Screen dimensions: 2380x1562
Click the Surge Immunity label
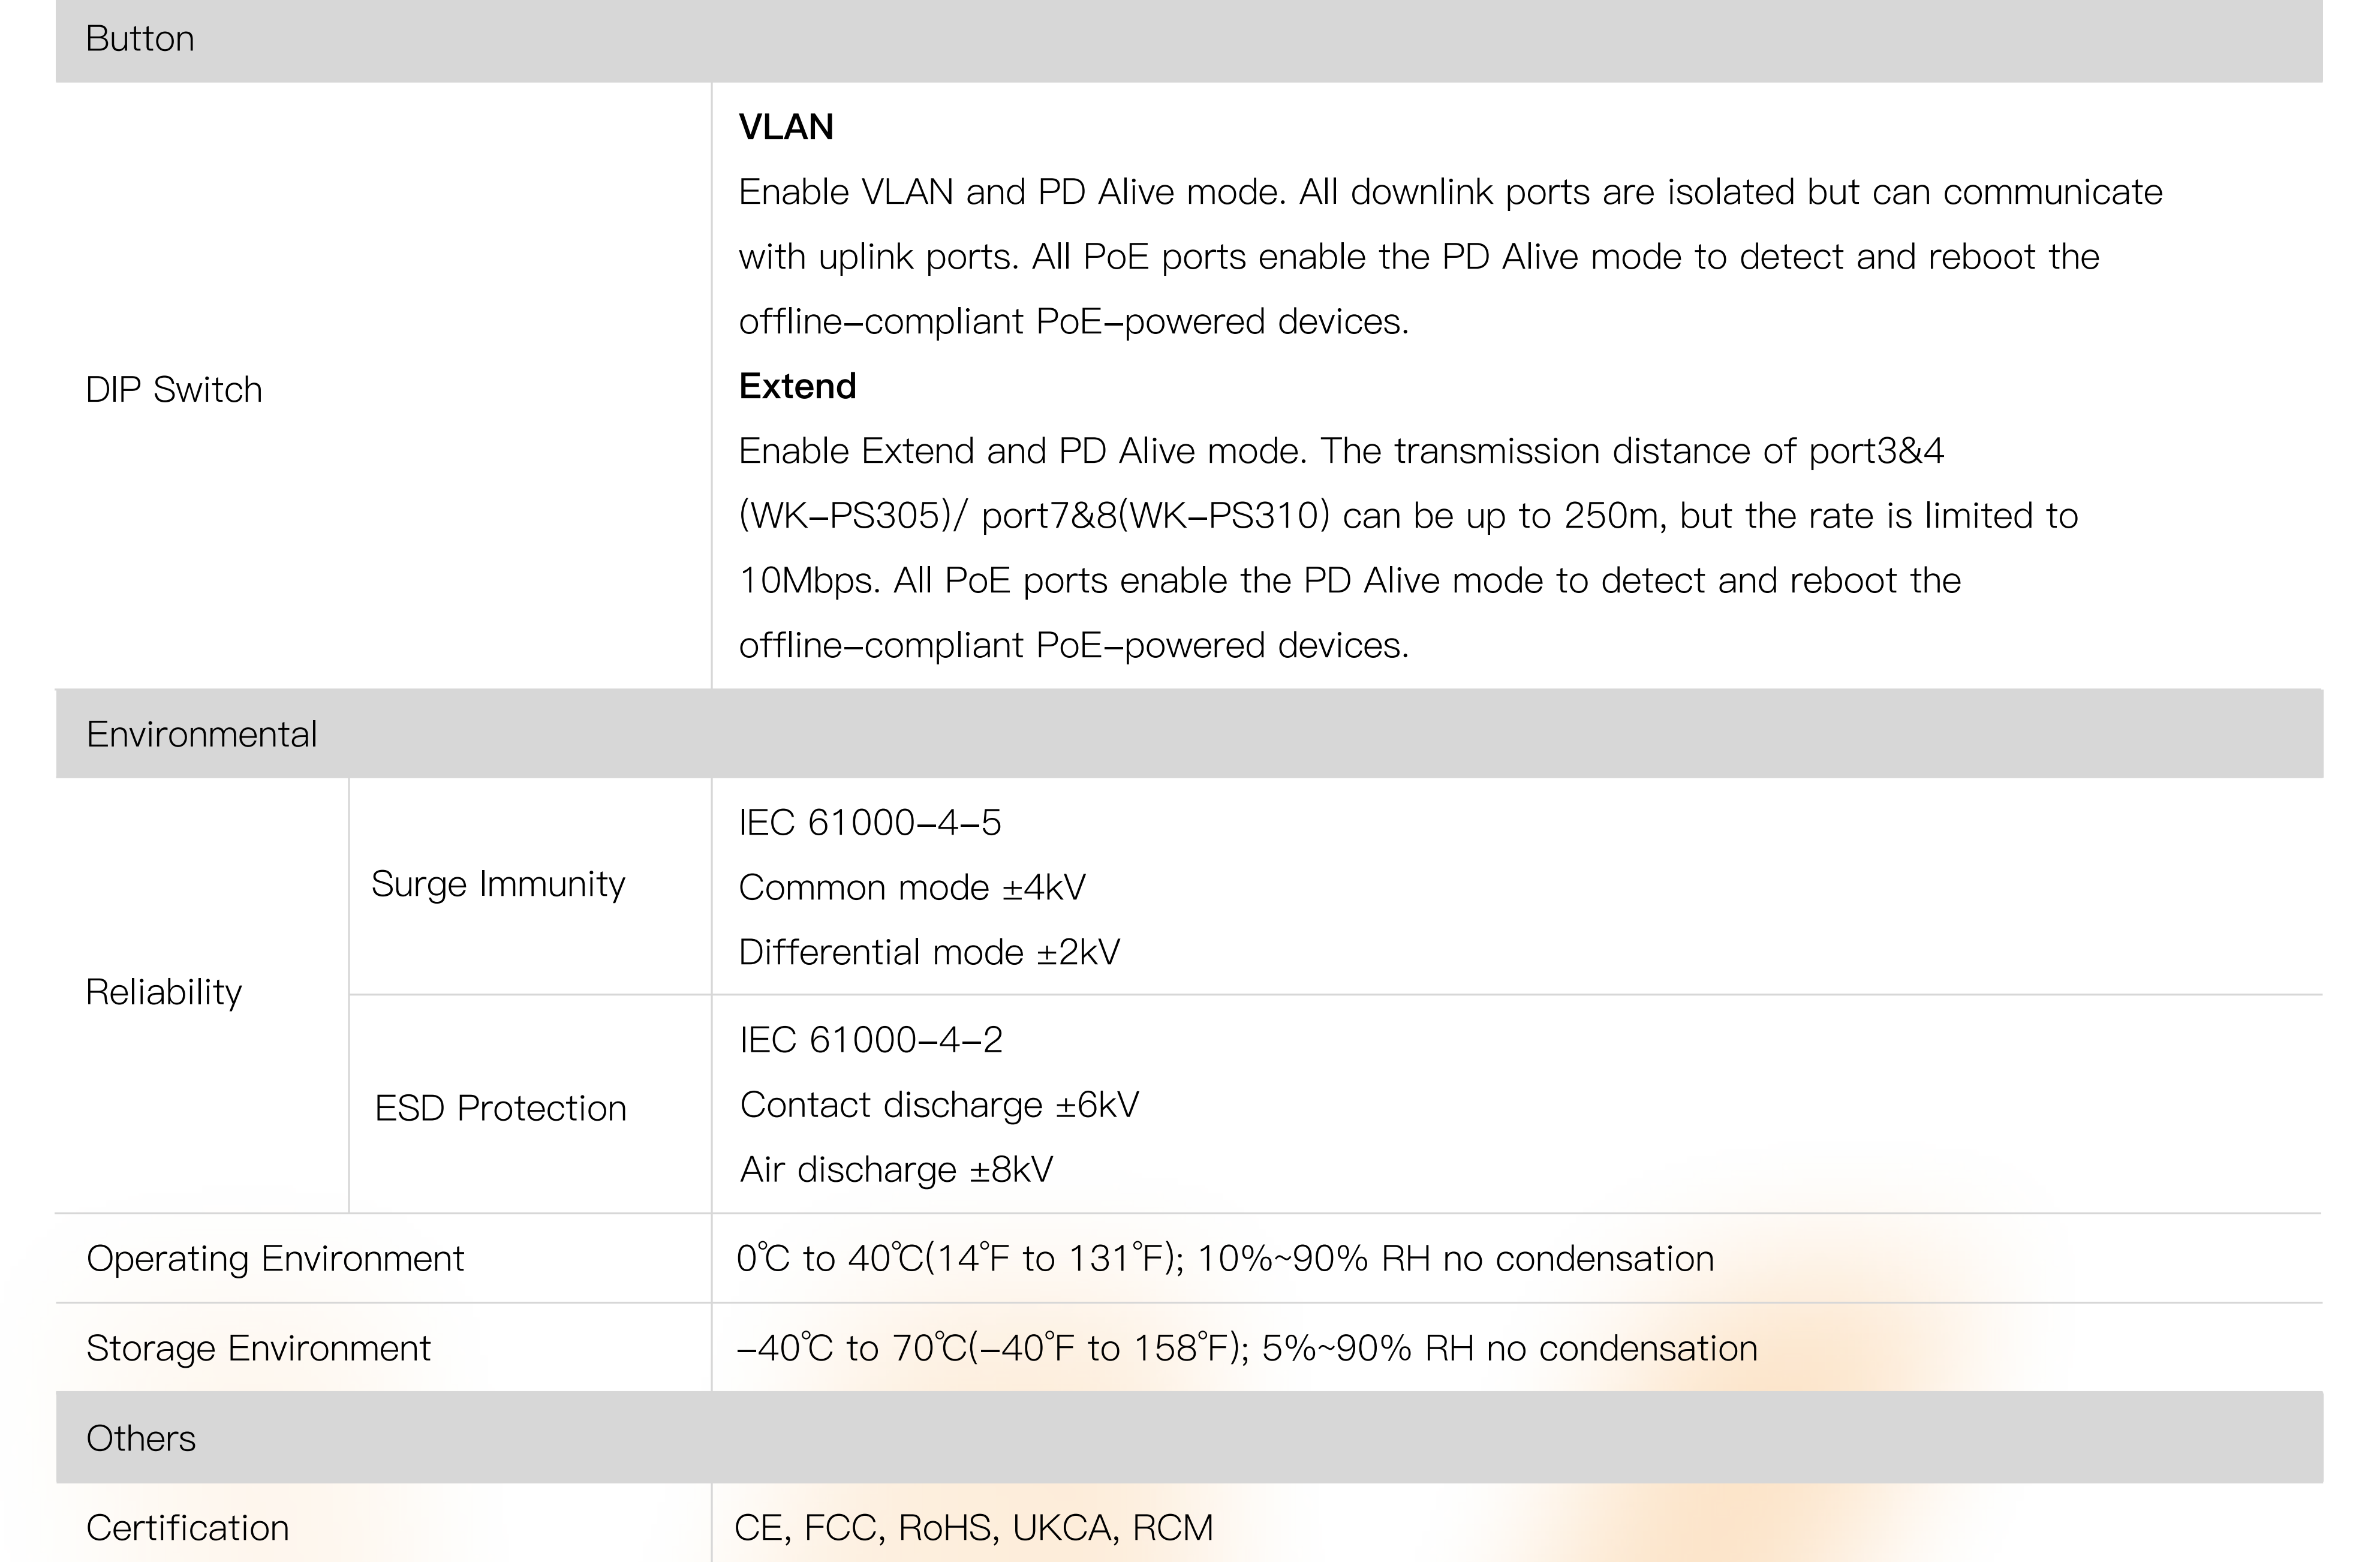(x=498, y=884)
